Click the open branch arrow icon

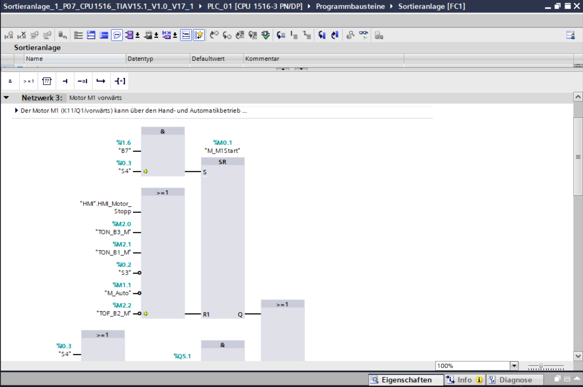coord(101,81)
